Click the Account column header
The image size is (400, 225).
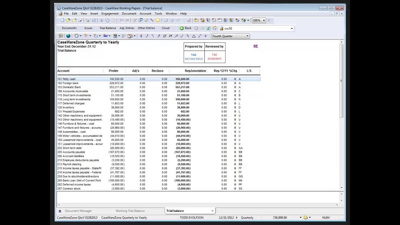(63, 71)
